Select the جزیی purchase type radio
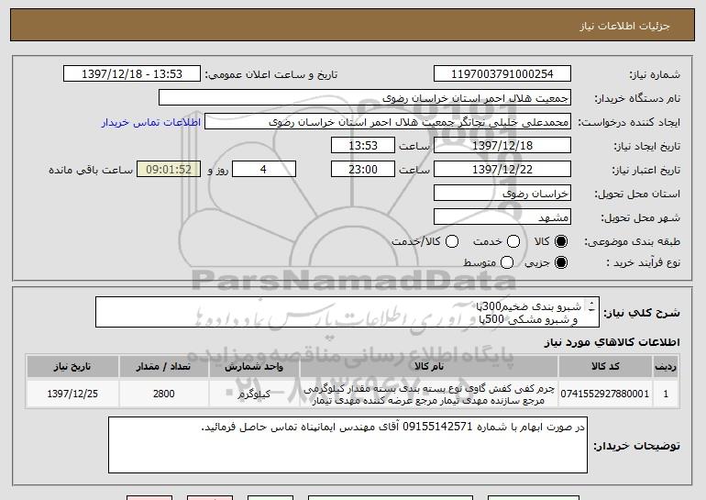The image size is (706, 500). (560, 262)
